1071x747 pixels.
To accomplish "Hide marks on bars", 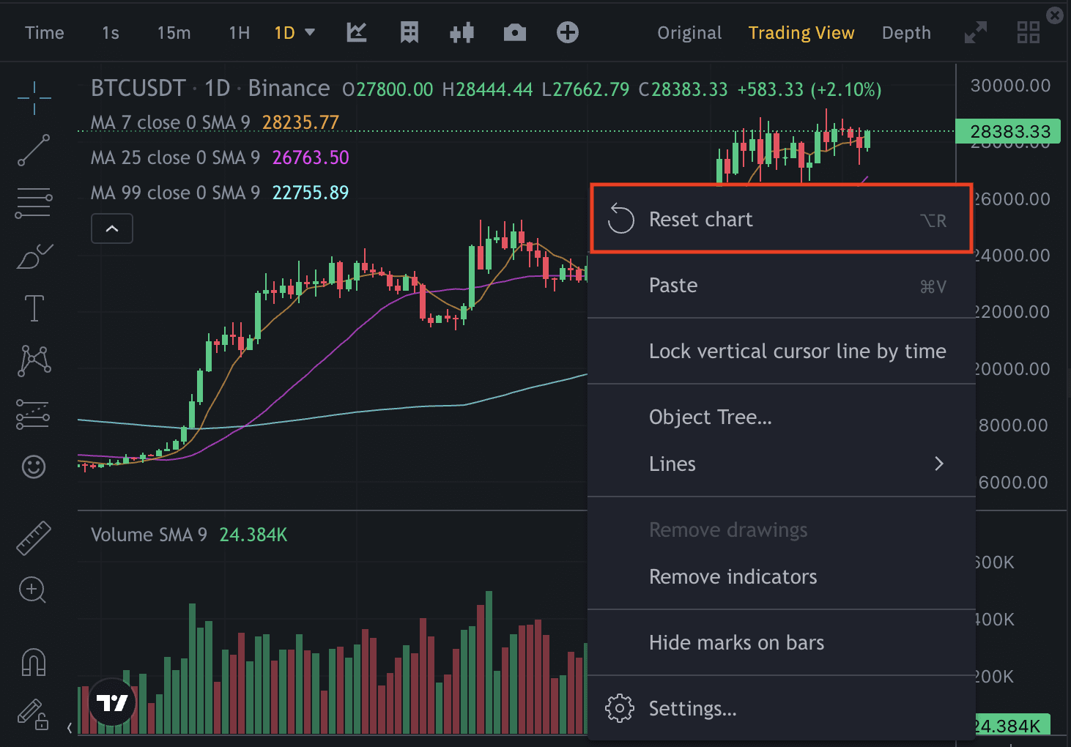I will click(736, 642).
